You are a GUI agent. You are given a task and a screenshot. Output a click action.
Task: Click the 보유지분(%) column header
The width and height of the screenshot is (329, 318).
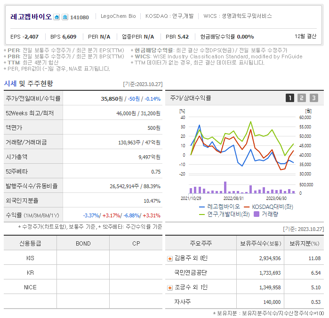[304, 243]
